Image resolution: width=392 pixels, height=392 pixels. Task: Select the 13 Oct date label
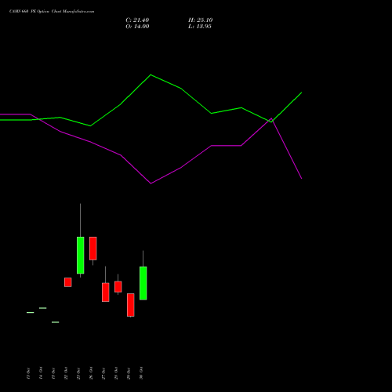pyautogui.click(x=28, y=373)
